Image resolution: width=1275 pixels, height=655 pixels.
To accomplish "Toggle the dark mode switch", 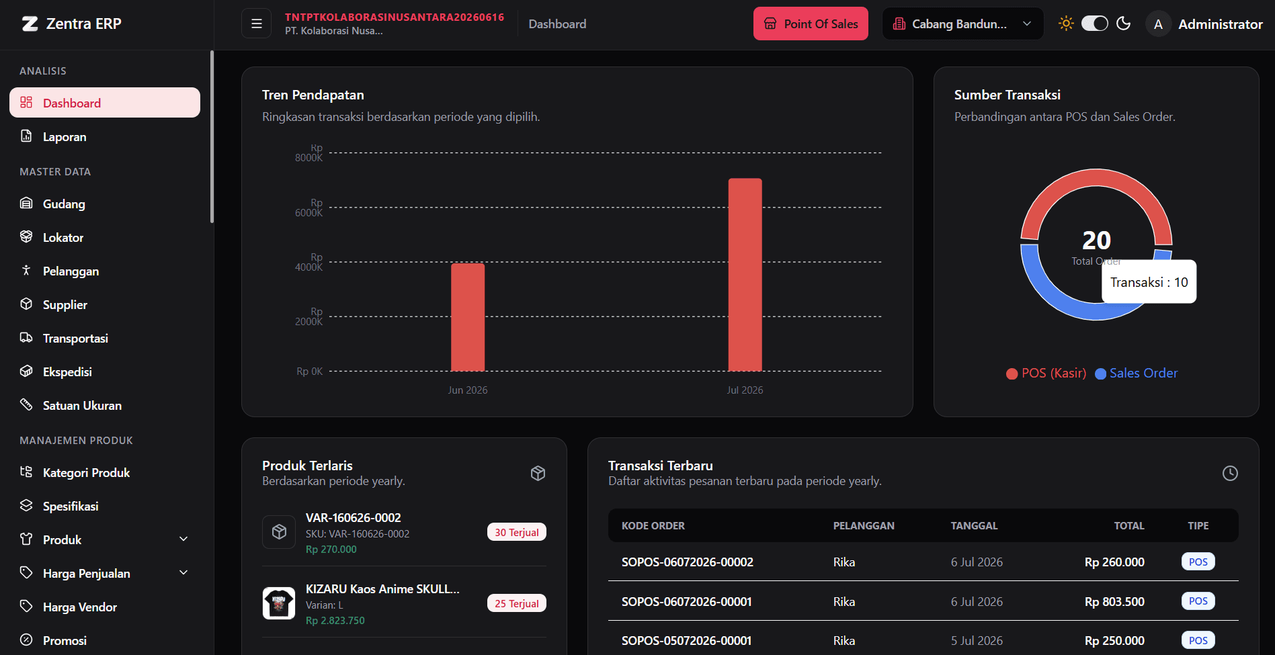I will point(1094,24).
